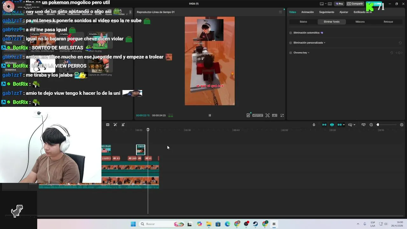Open the linkage options dropdown arrow
The width and height of the screenshot is (407, 229).
344,125
